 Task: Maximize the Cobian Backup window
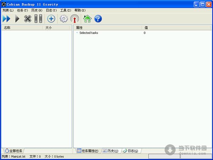tap(203, 5)
